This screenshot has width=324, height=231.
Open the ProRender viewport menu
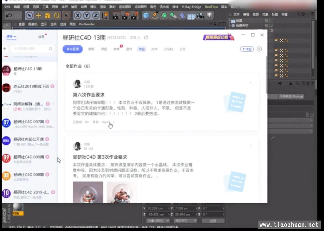pos(87,24)
